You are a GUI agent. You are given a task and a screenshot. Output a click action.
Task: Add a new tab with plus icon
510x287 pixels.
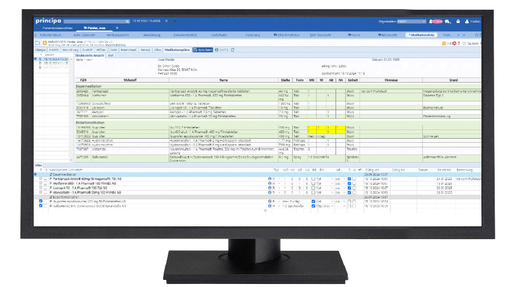pos(116,28)
